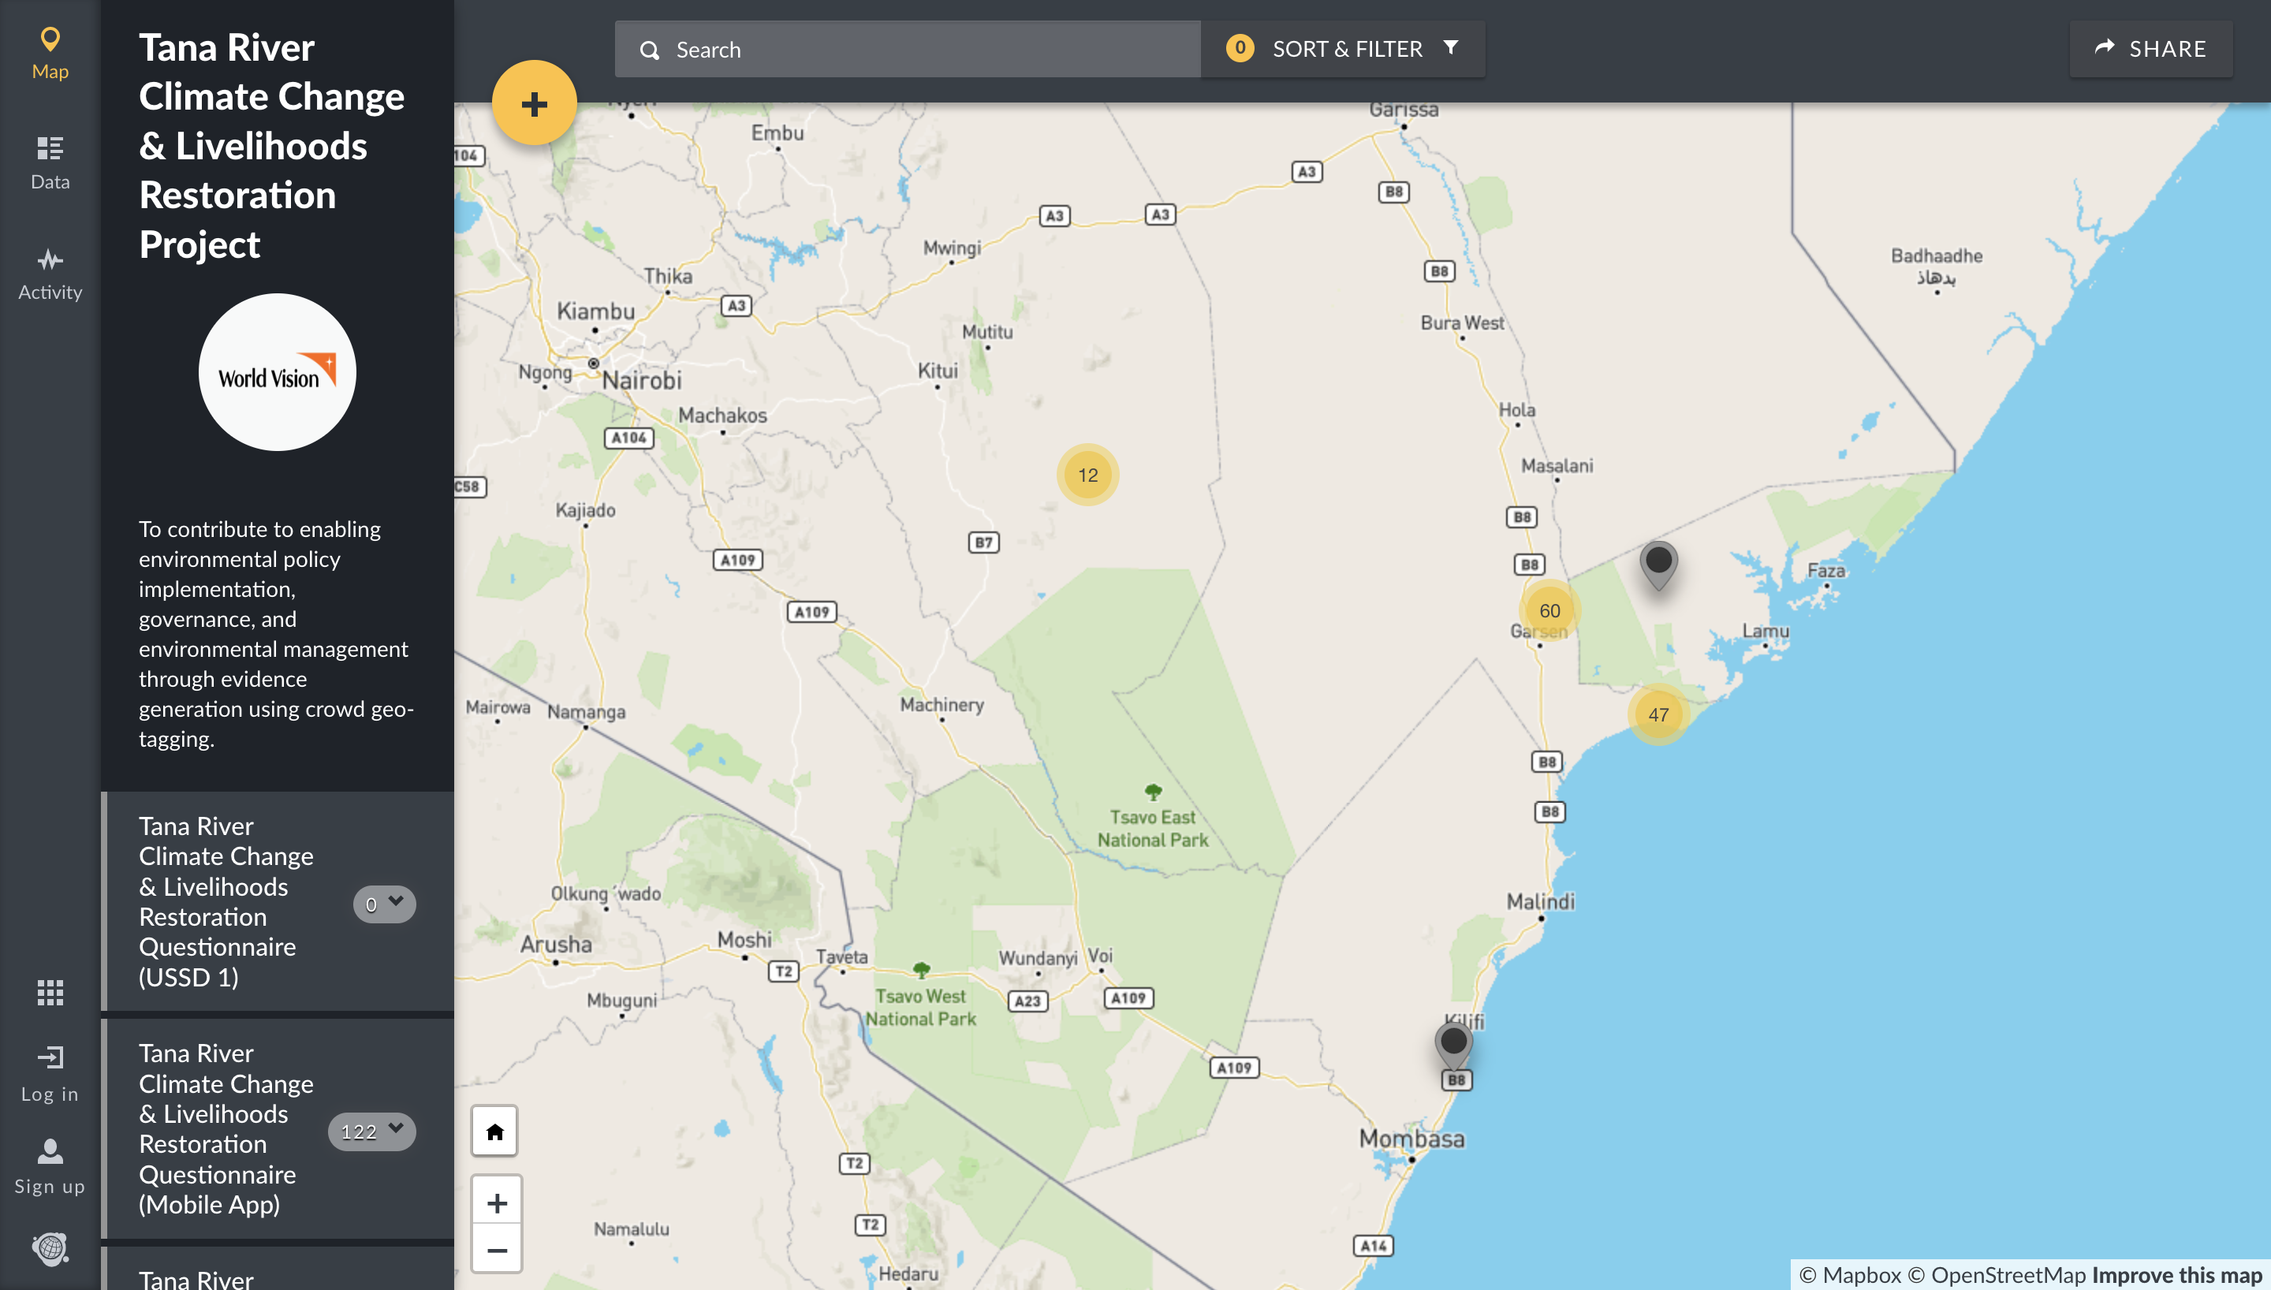Click the Nairobi label on the map
This screenshot has width=2271, height=1290.
[x=642, y=380]
